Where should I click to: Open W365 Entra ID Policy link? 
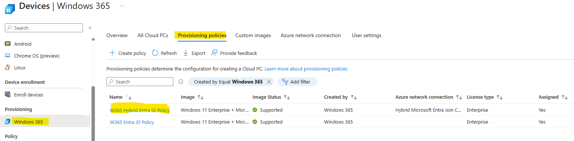tap(132, 122)
